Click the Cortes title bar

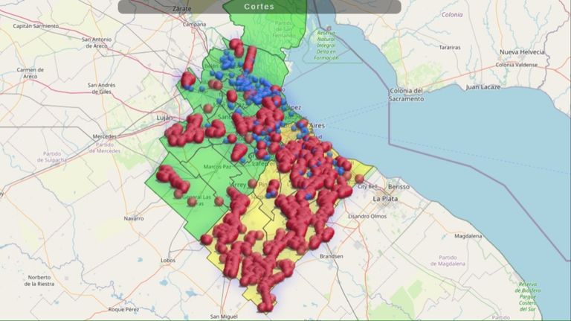tap(259, 7)
